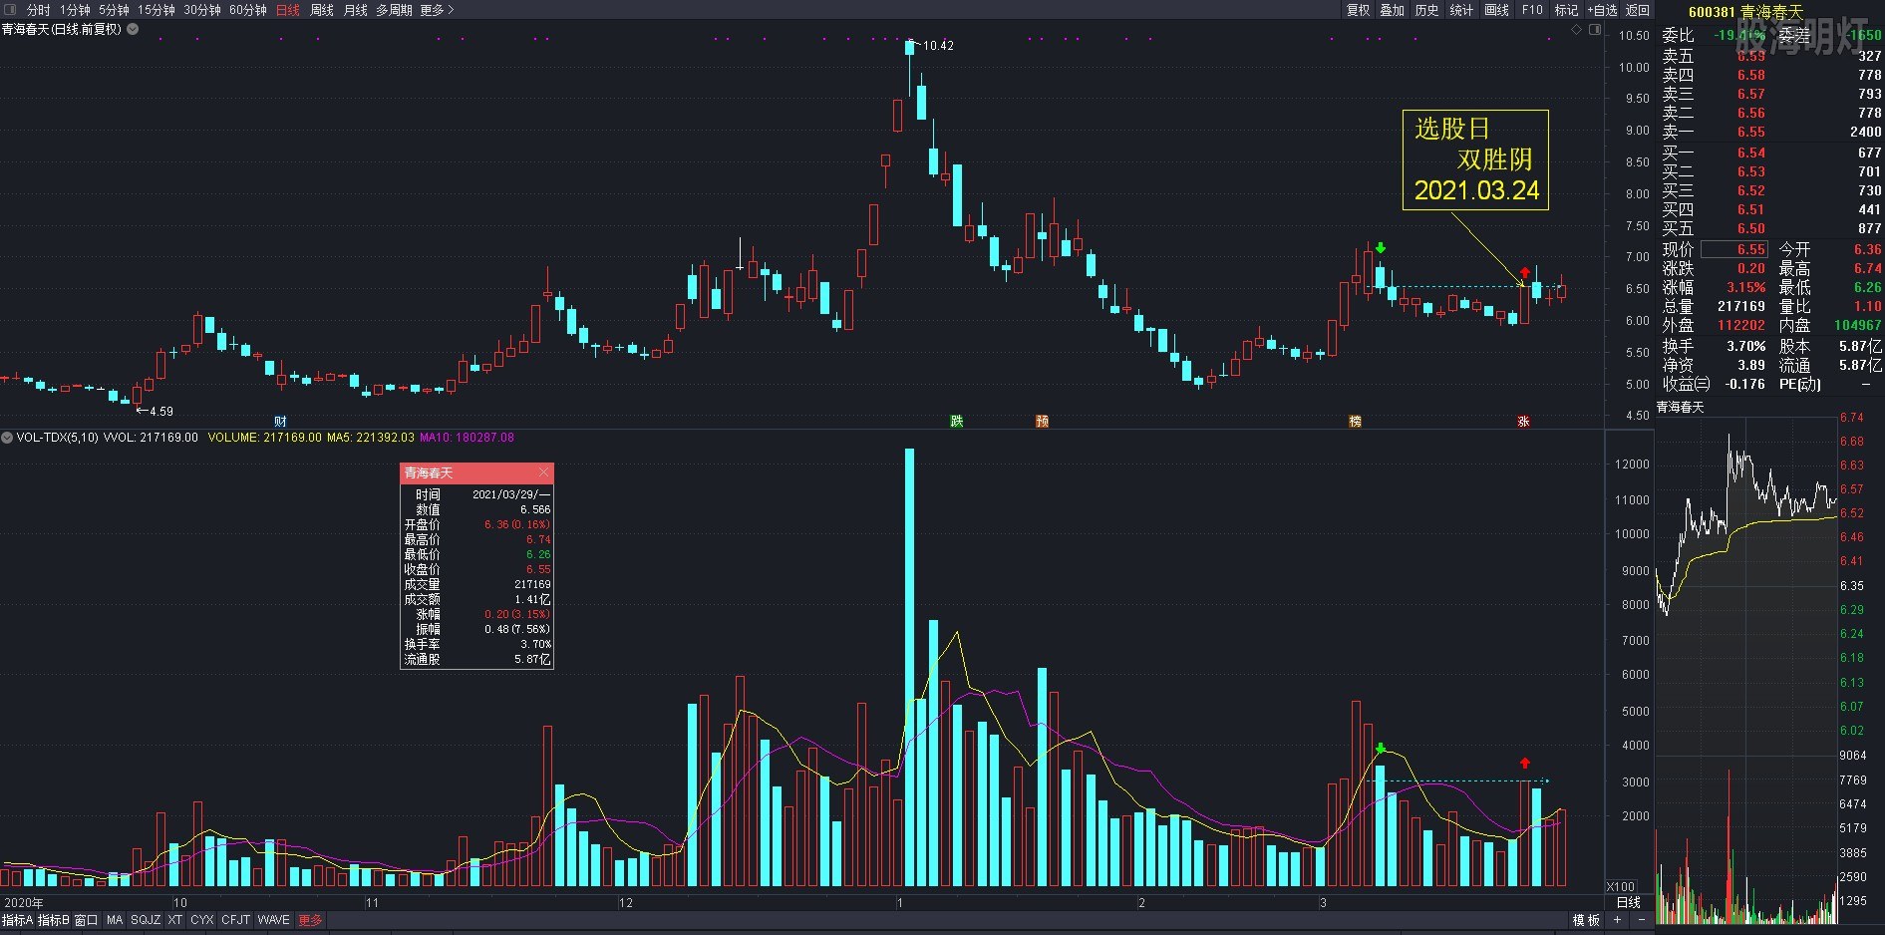The height and width of the screenshot is (935, 1885).
Task: Open the 多周期 multi-period view
Action: point(394,10)
